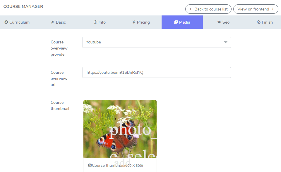Click the camera icon under the thumbnail

coord(90,165)
